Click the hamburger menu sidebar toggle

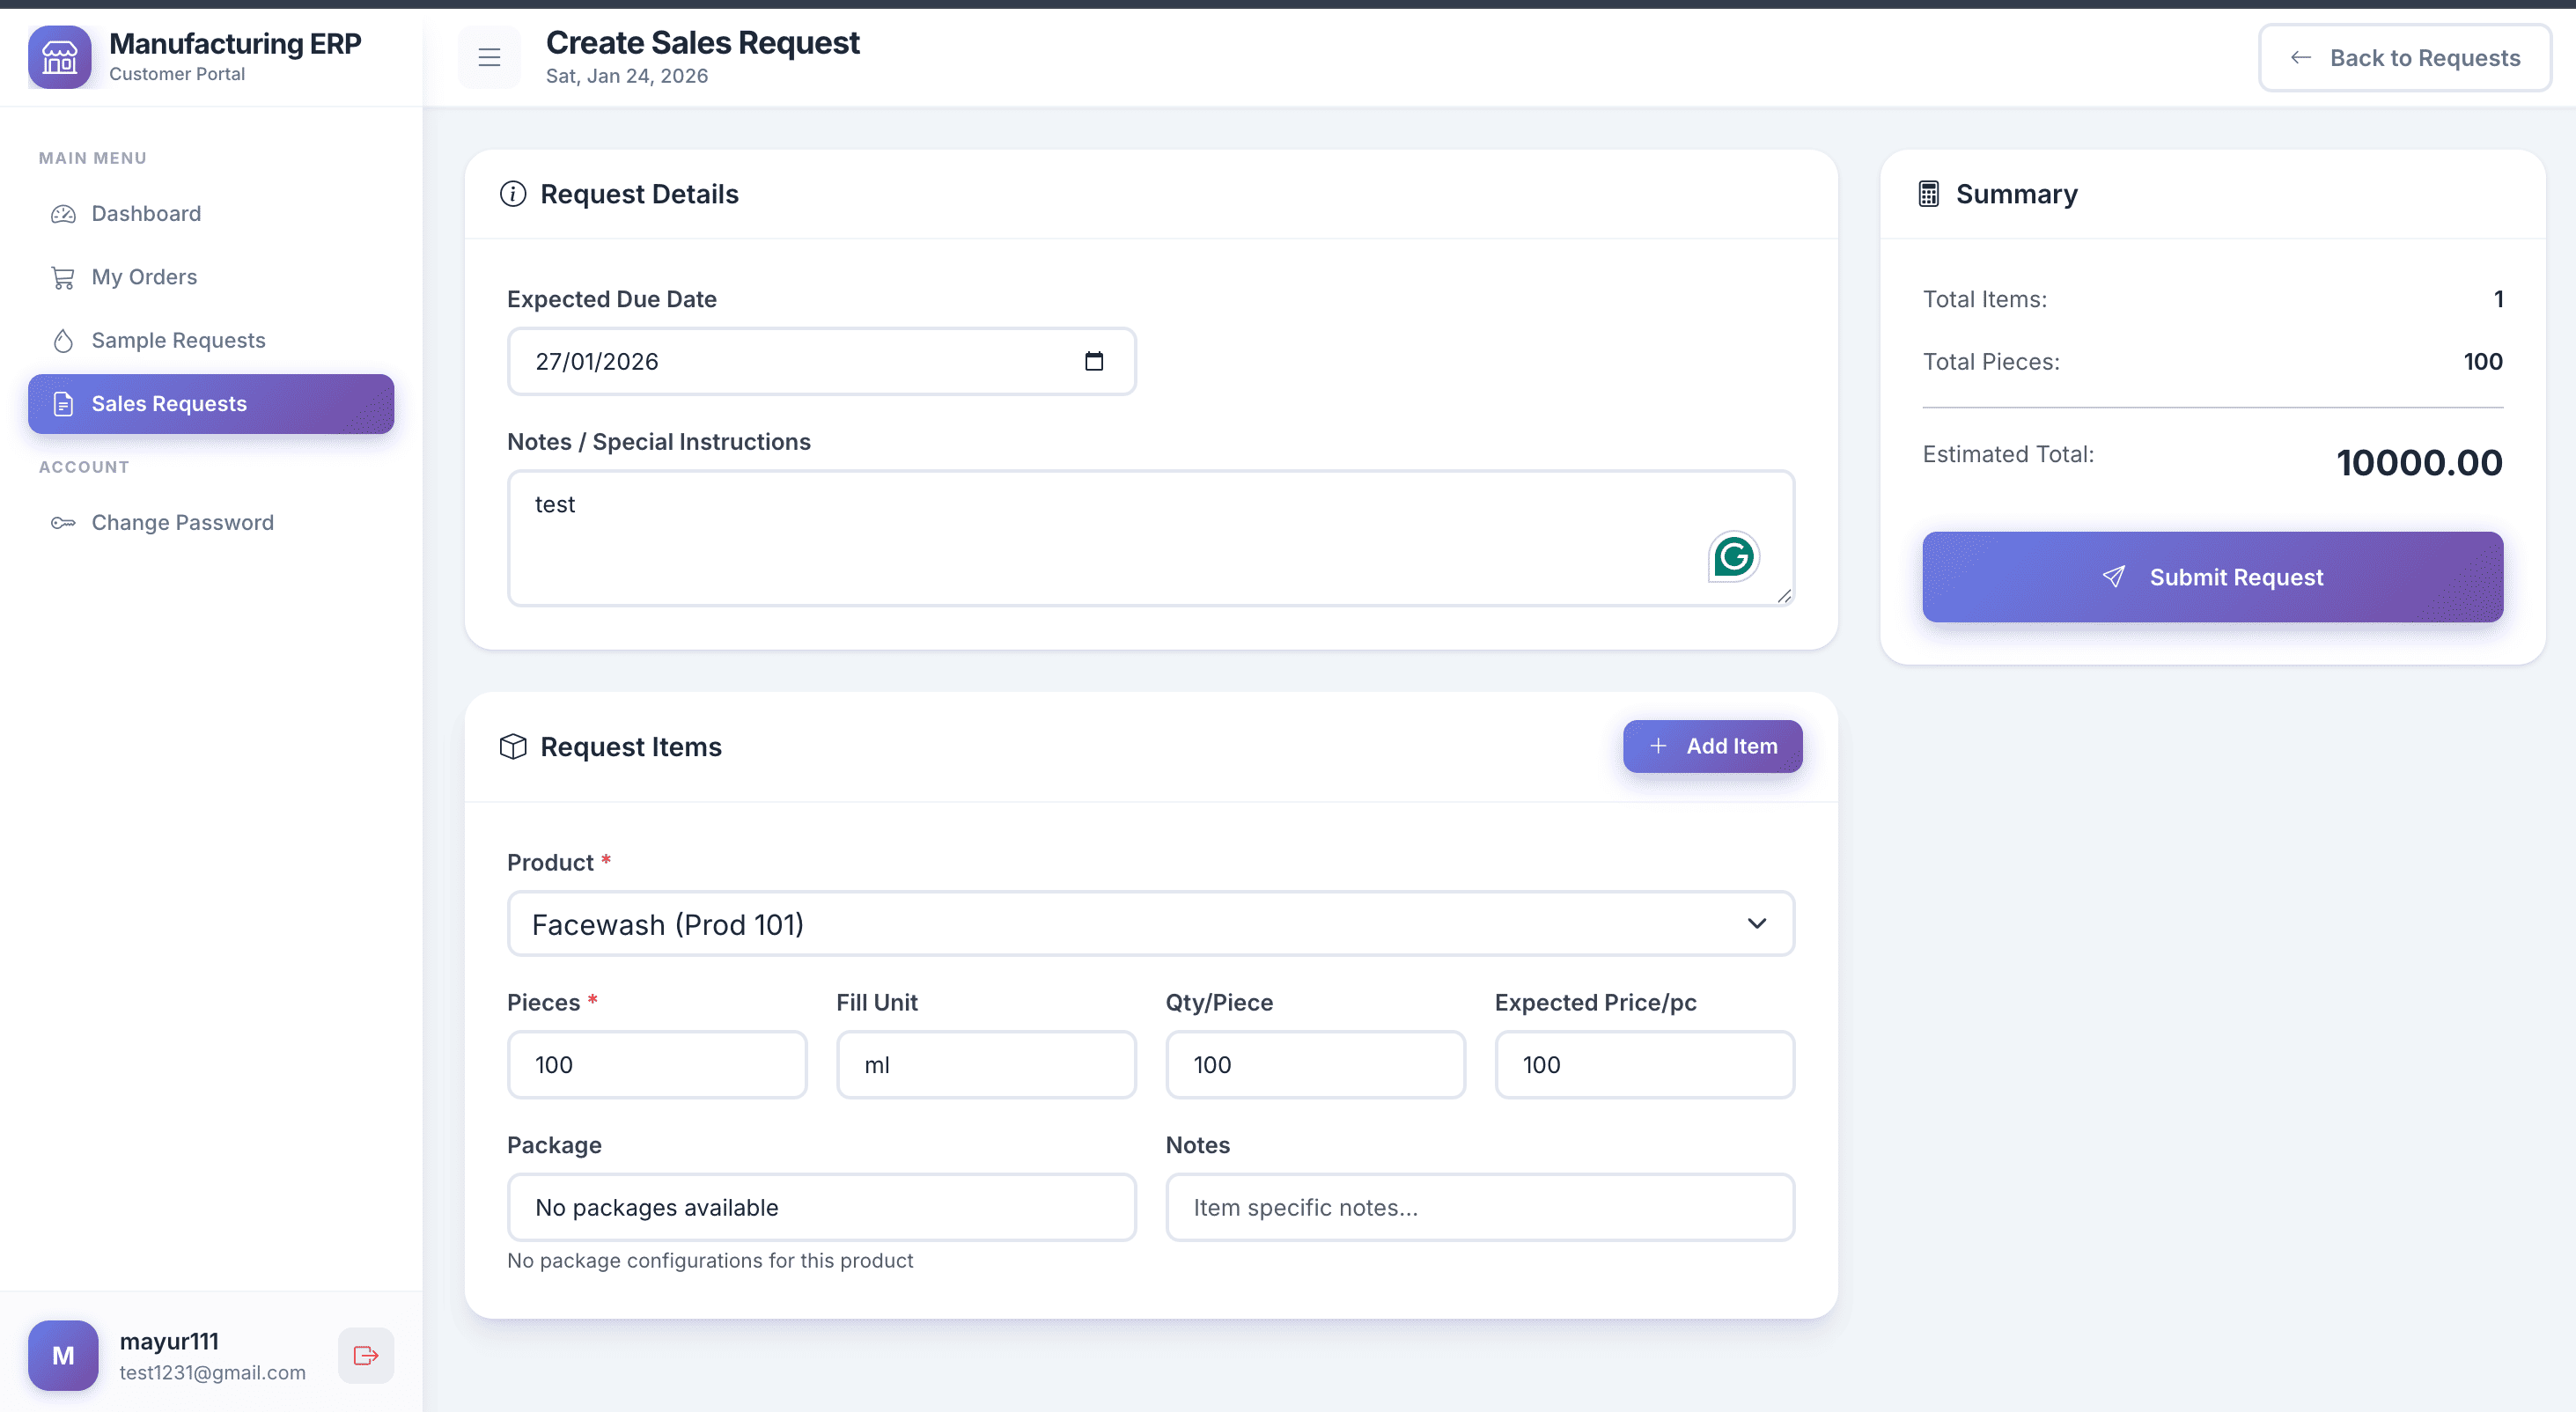(x=489, y=58)
